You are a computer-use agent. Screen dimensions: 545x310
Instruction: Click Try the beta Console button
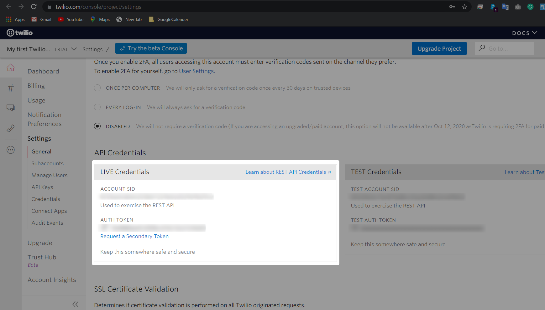click(x=151, y=48)
